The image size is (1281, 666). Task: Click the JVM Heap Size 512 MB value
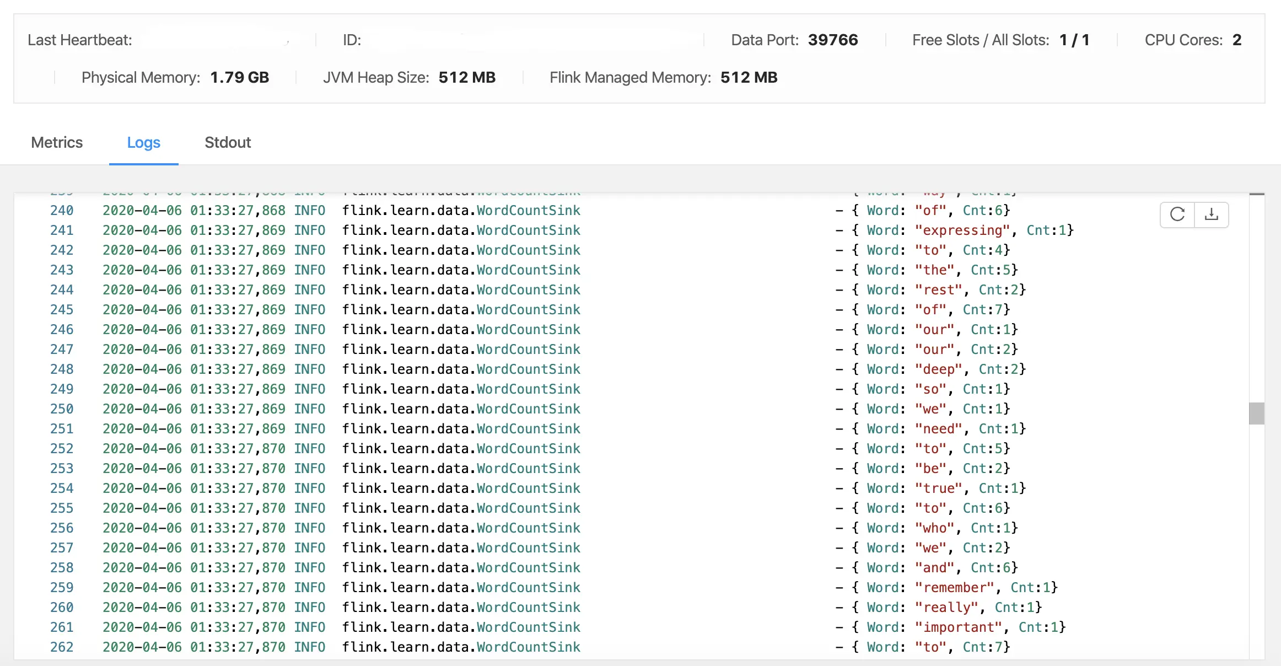(x=467, y=77)
